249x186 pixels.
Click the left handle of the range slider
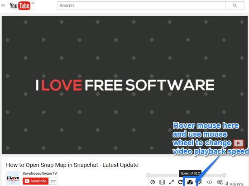click(148, 175)
